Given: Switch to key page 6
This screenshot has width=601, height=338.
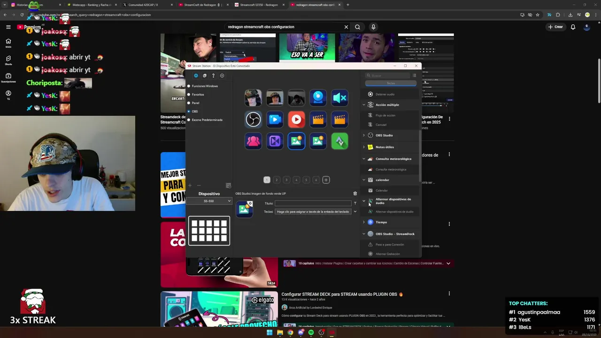Looking at the screenshot, I should coord(316,180).
